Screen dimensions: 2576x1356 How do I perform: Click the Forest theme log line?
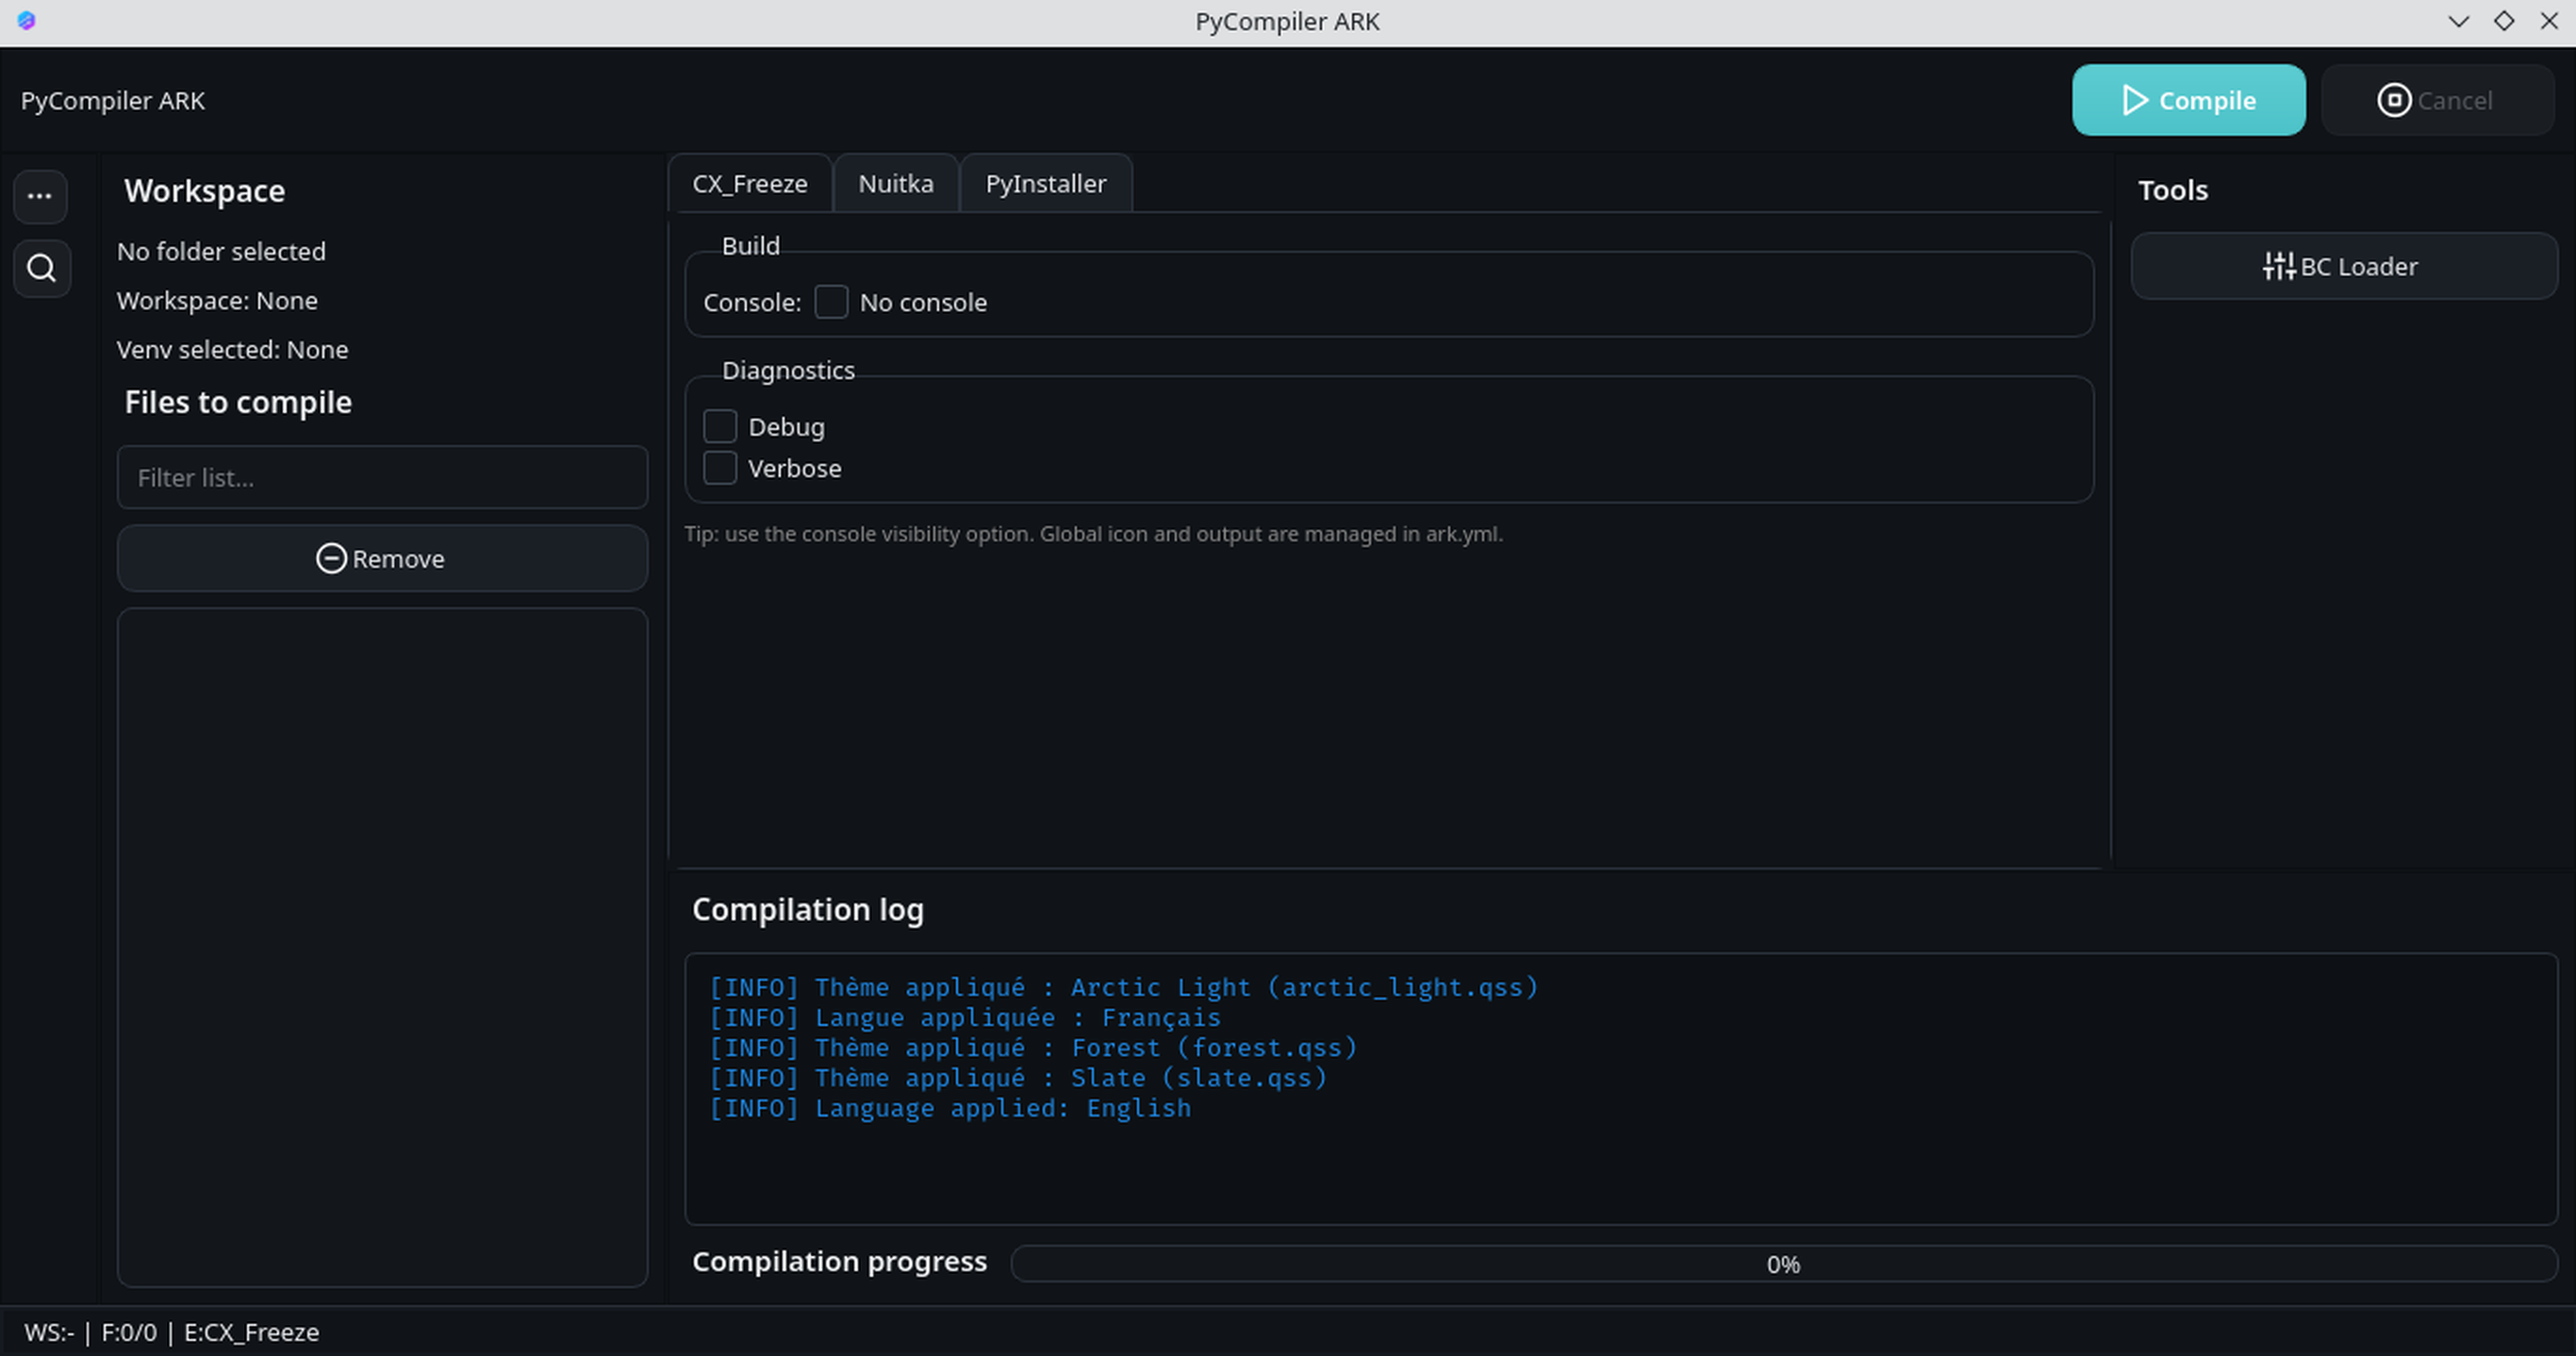[x=1033, y=1048]
